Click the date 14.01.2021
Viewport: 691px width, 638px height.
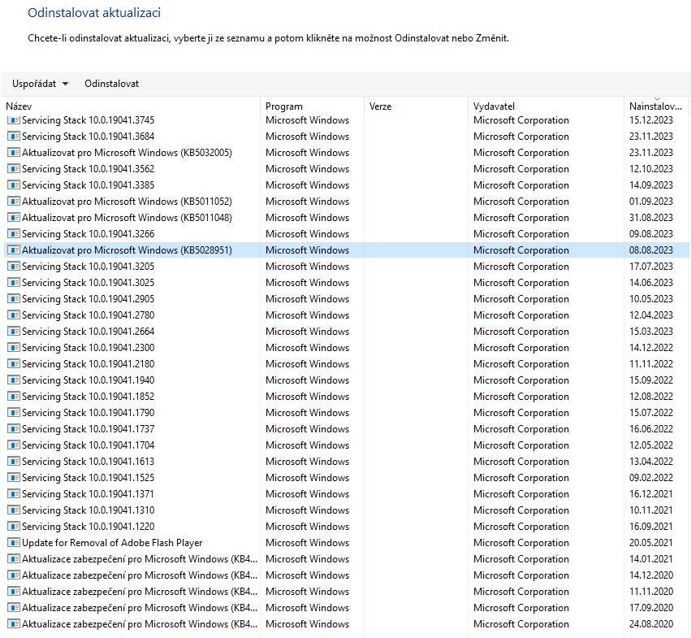(x=651, y=559)
